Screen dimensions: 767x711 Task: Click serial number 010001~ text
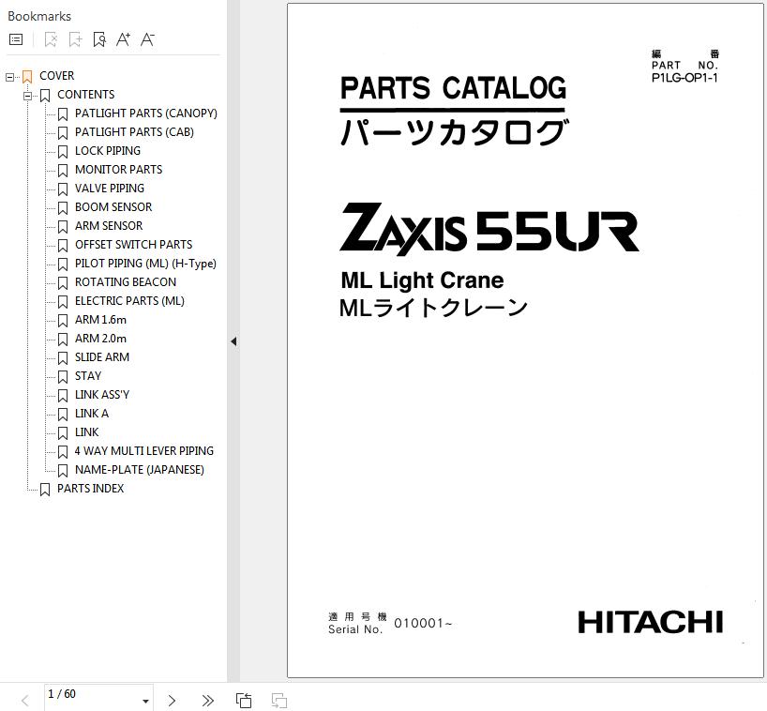tap(423, 623)
